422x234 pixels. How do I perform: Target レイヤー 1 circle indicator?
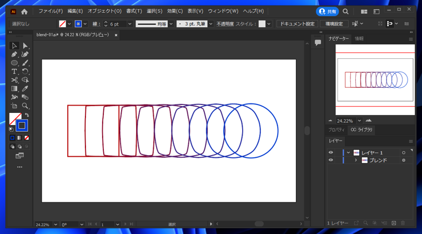pos(404,153)
